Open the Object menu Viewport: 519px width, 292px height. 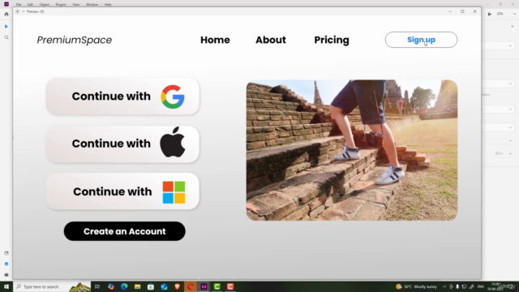point(45,5)
